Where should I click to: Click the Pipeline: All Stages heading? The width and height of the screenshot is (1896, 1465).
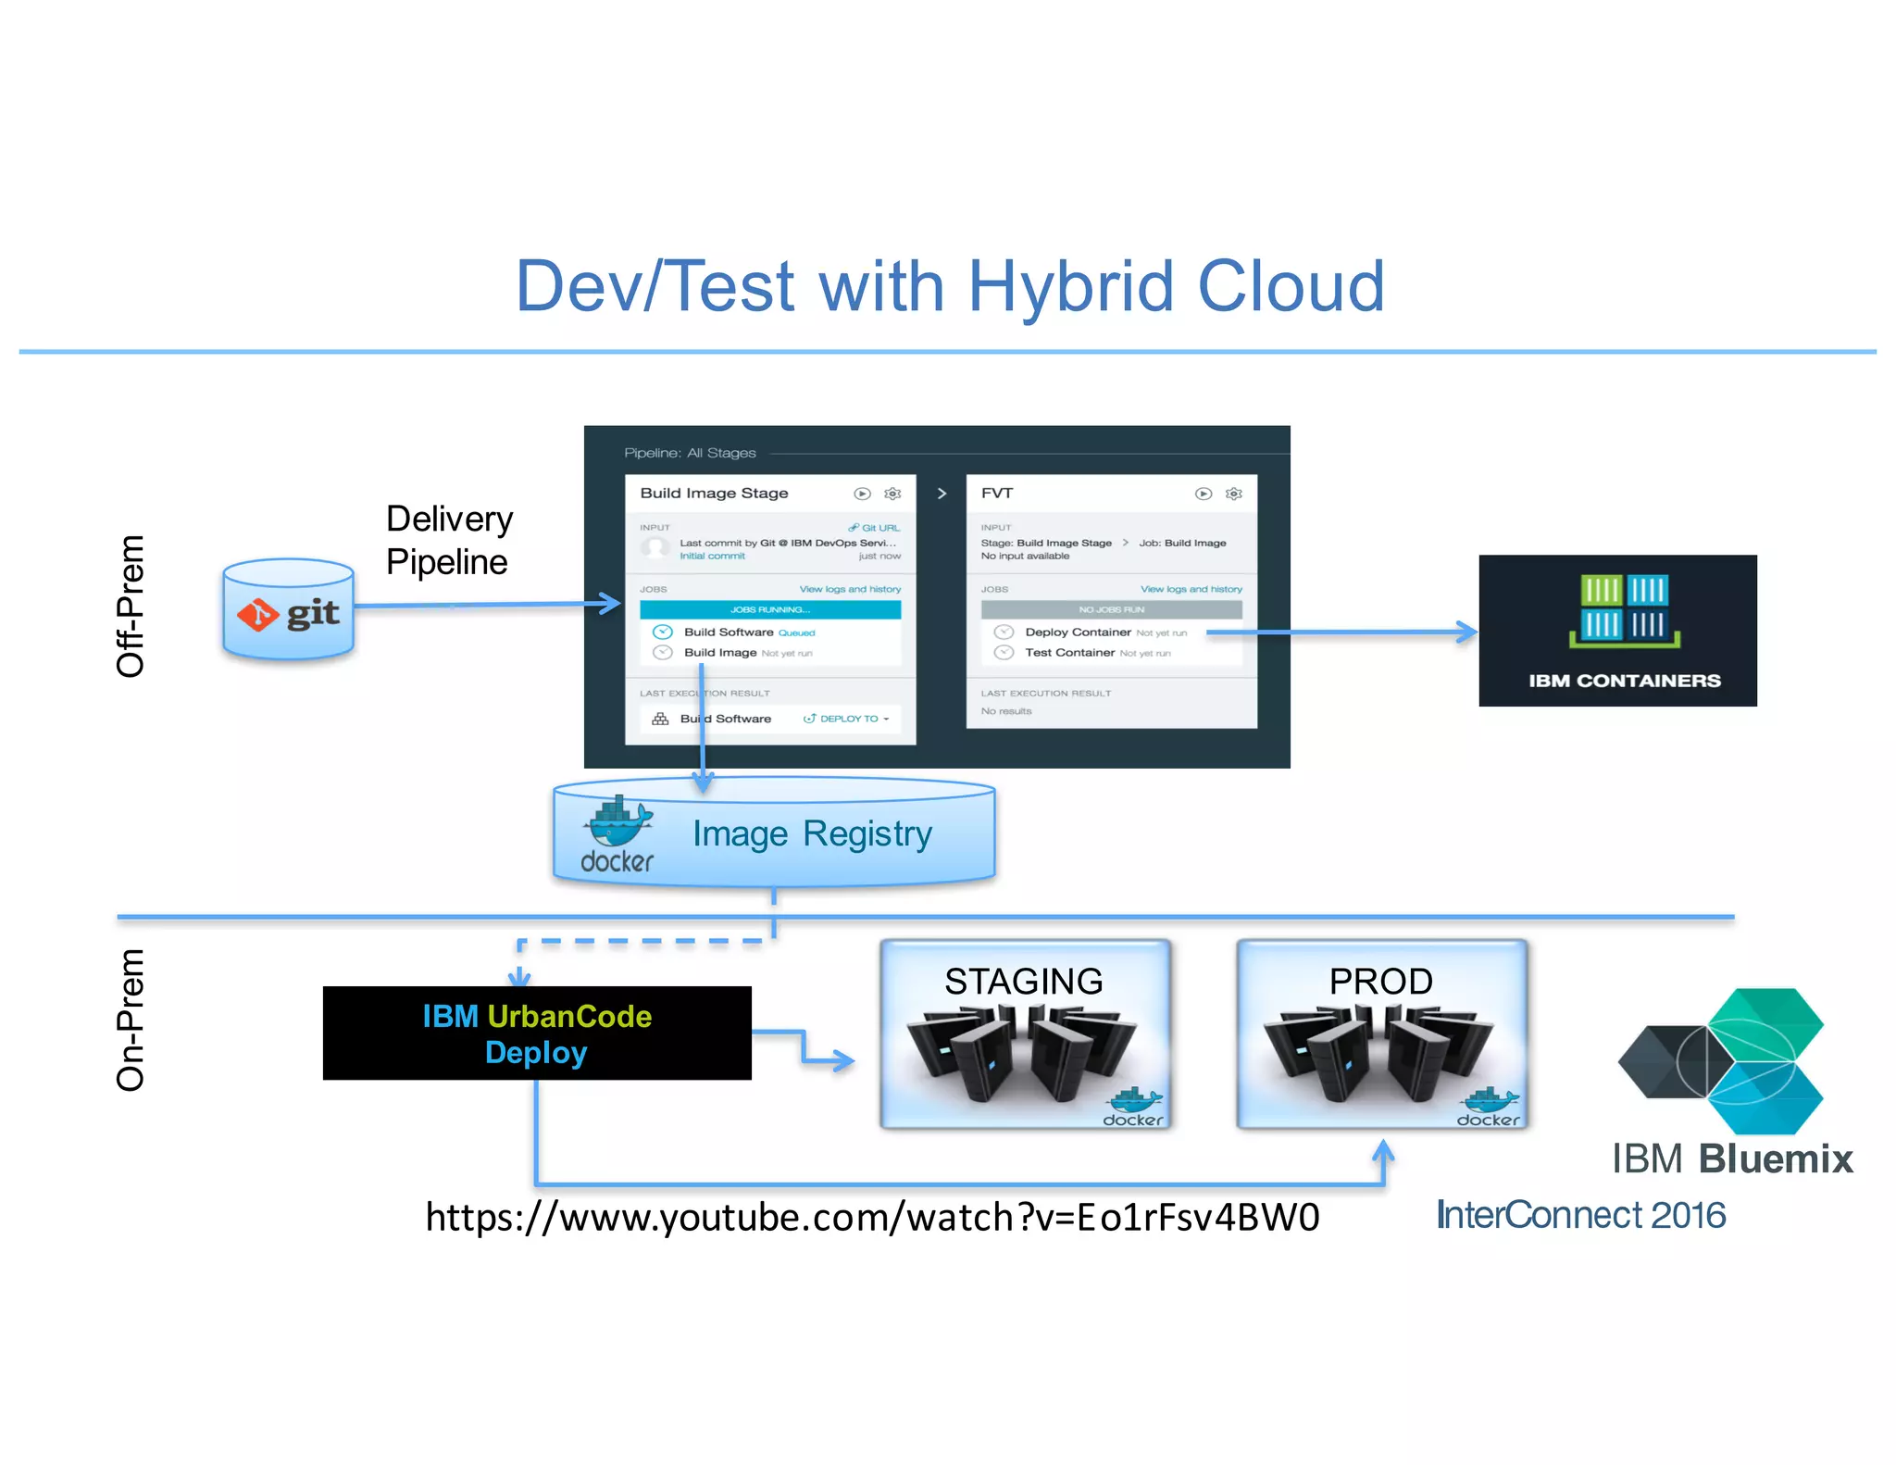[x=690, y=453]
